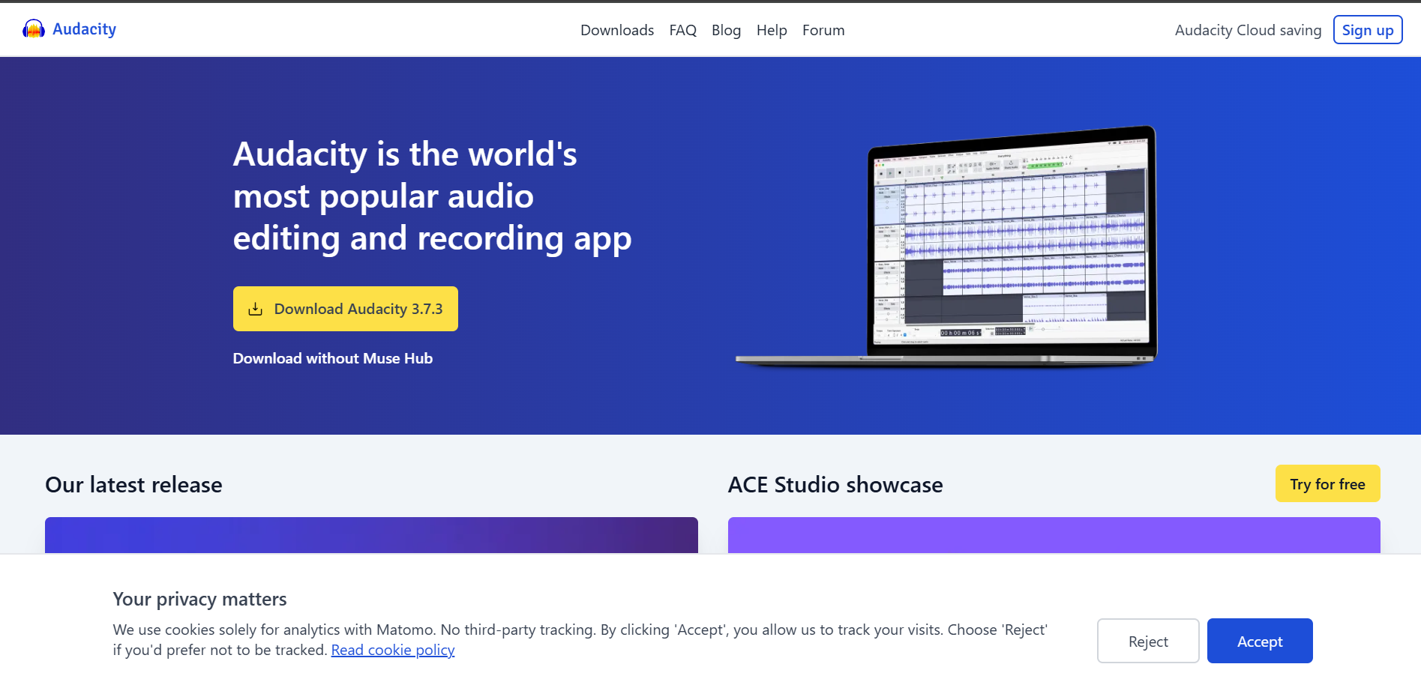This screenshot has width=1421, height=682.
Task: Open Audacity Cloud saving link
Action: click(1248, 30)
